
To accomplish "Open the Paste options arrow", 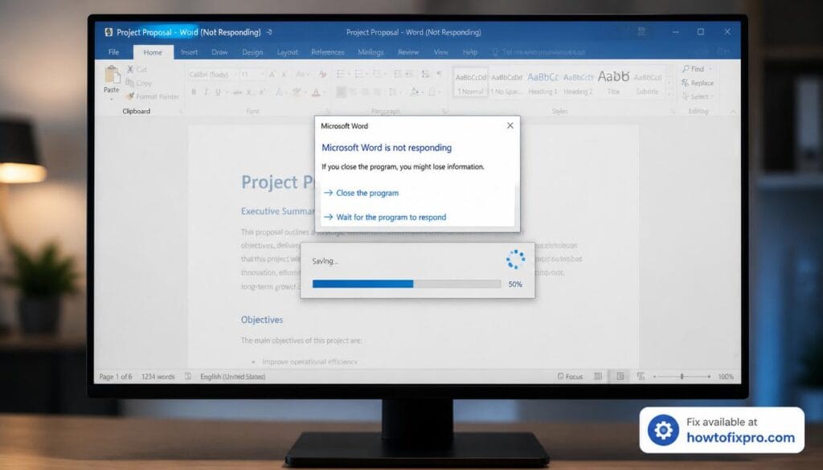I will click(112, 100).
